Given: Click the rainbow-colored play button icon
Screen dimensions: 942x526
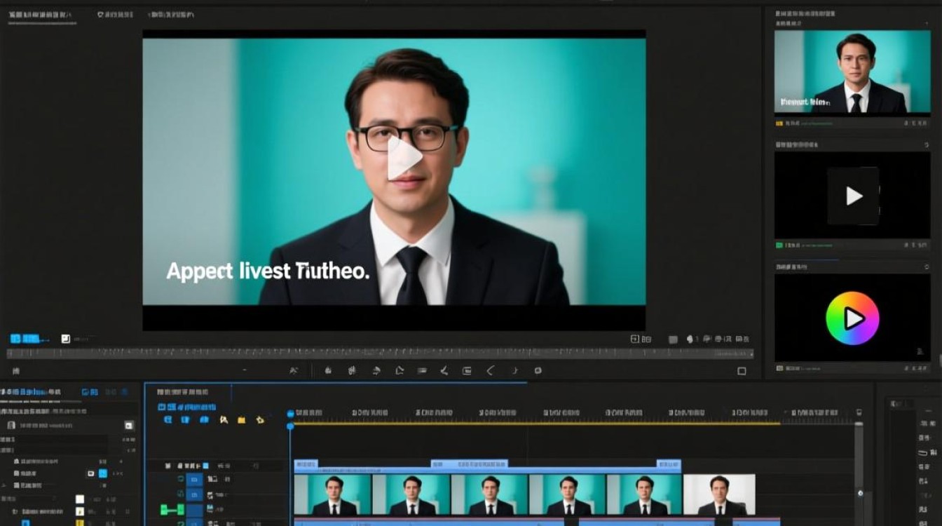Looking at the screenshot, I should (852, 318).
